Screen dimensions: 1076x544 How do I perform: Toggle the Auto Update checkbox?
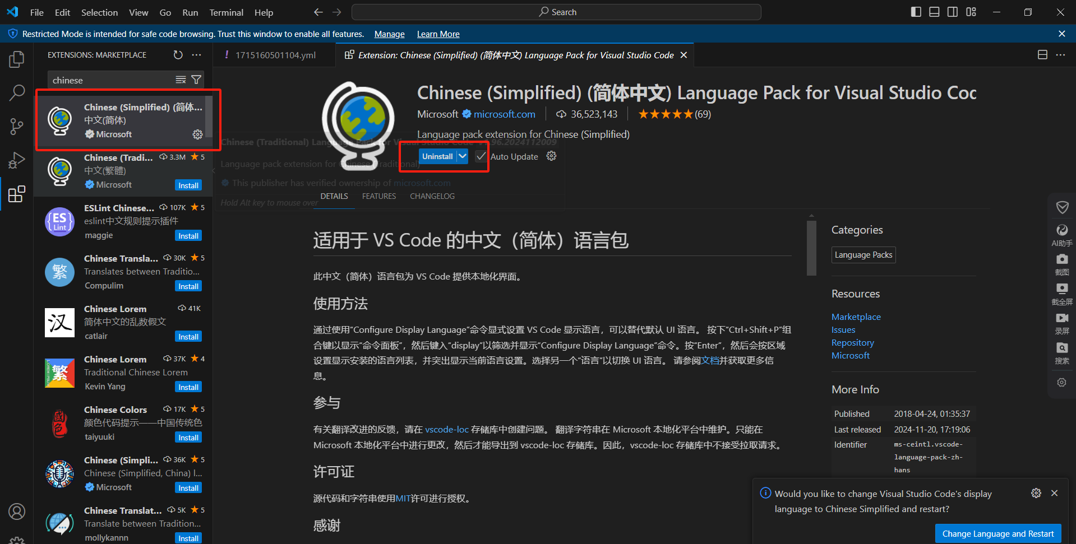pyautogui.click(x=481, y=156)
